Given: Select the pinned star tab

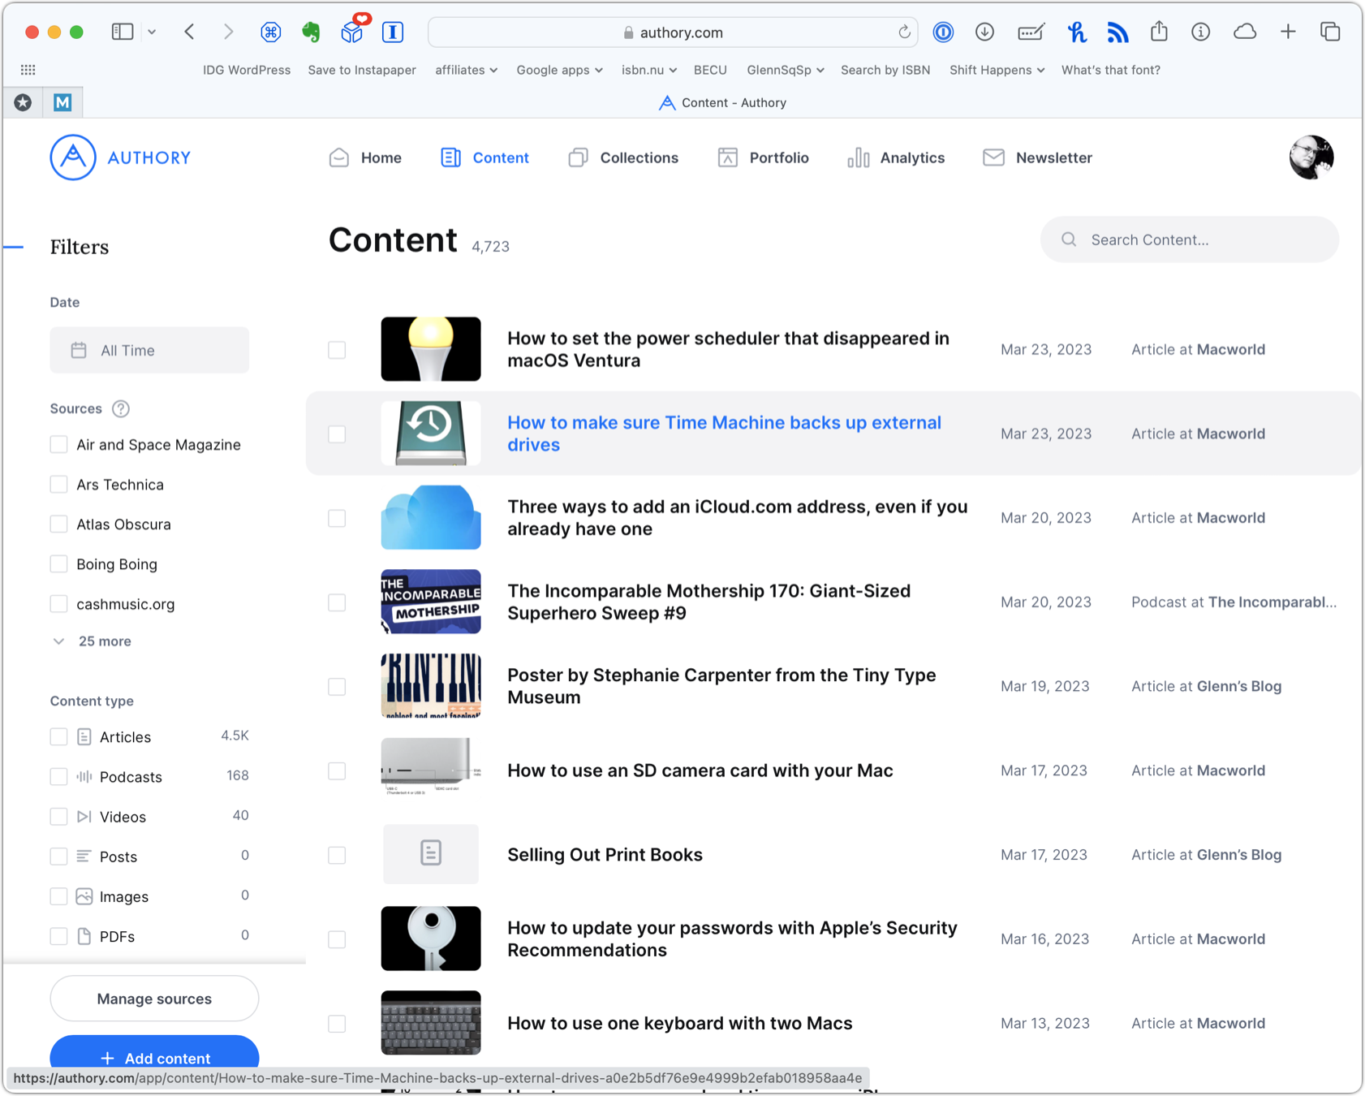Looking at the screenshot, I should pos(23,102).
